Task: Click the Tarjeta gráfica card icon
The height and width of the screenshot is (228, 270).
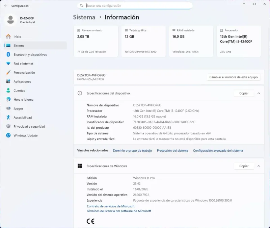Action: coord(126,30)
